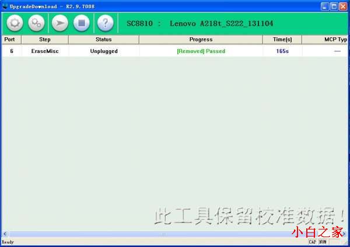Click the [Removed] Passed progress text
Image resolution: width=350 pixels, height=247 pixels.
click(201, 51)
